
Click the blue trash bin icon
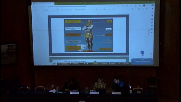coord(142,53)
